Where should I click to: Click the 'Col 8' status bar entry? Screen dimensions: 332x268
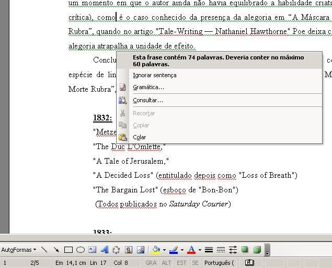pyautogui.click(x=121, y=263)
